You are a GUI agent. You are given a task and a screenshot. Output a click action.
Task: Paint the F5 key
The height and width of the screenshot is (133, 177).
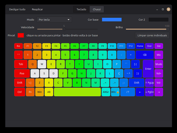tap(65, 46)
